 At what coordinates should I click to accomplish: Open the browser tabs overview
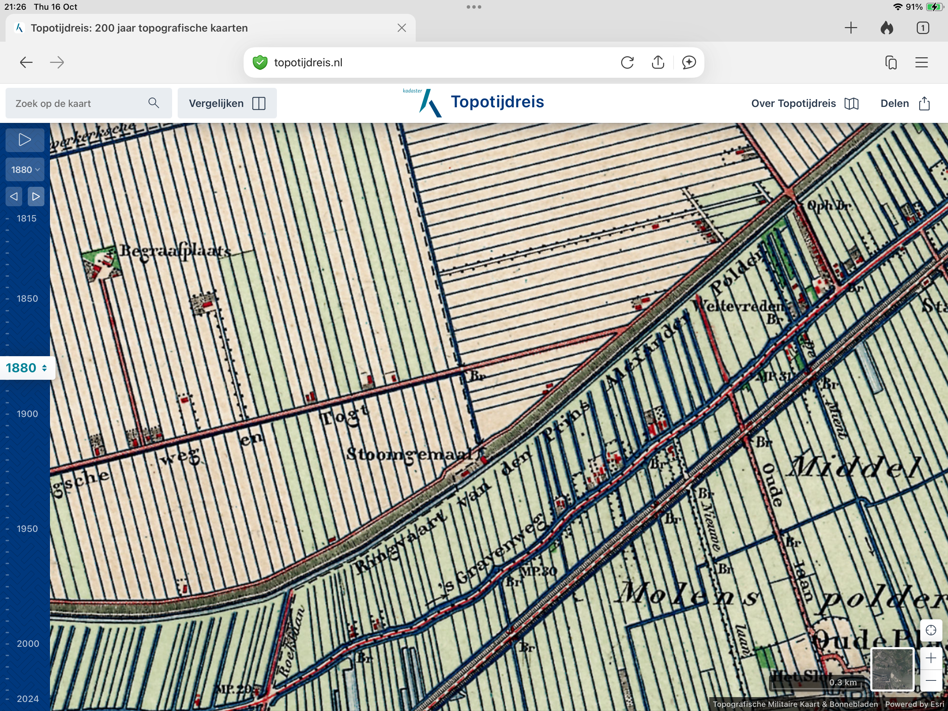tap(922, 28)
